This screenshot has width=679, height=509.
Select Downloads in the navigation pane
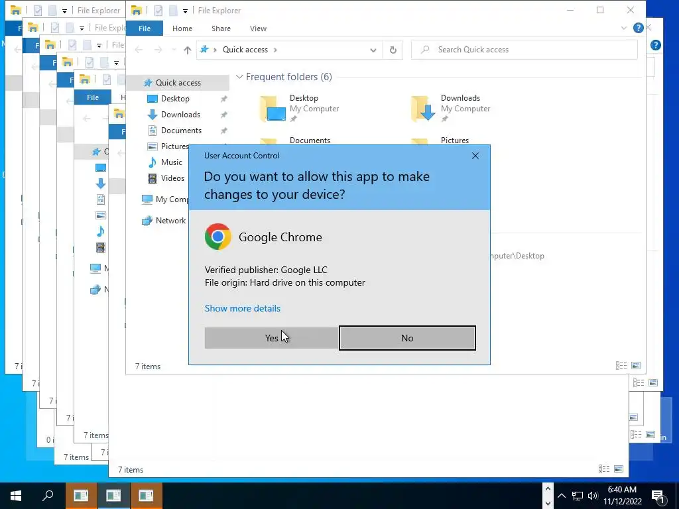(180, 115)
